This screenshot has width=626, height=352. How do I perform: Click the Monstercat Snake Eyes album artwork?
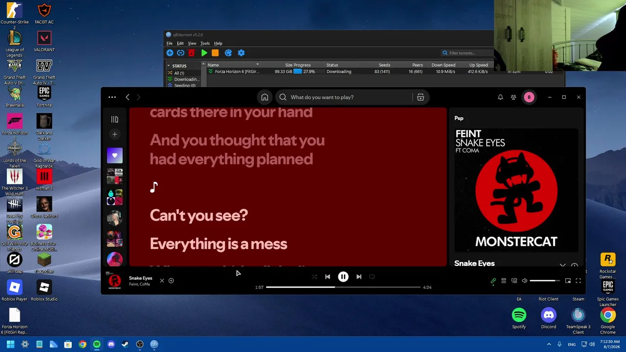coord(516,190)
